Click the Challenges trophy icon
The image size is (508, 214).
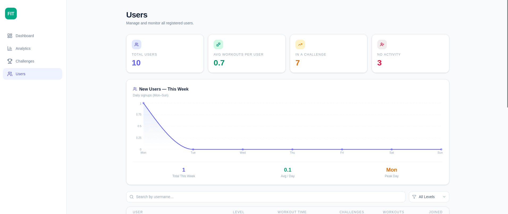click(x=10, y=61)
